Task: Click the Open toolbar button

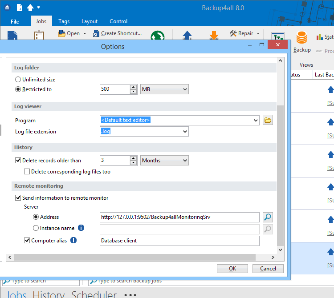Action: point(69,33)
